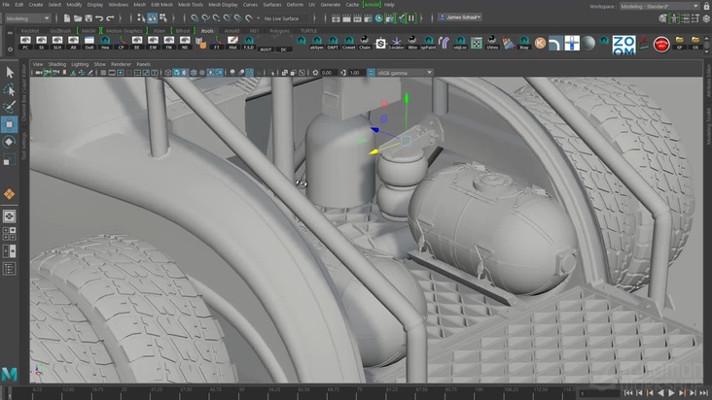Toggle select by hierarchy mode
The width and height of the screenshot is (712, 400).
click(142, 18)
